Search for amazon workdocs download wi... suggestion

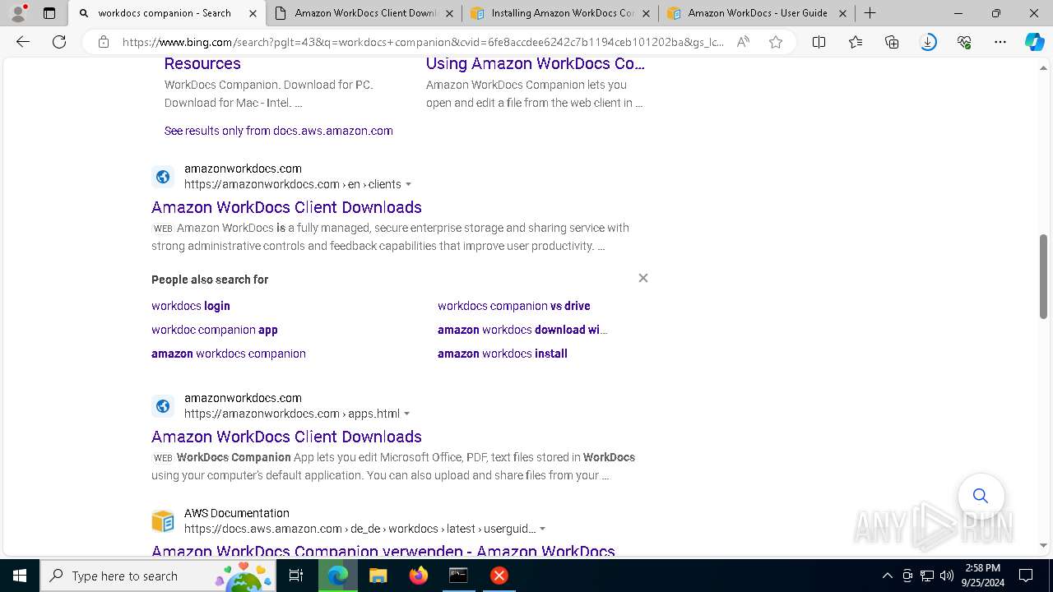(x=522, y=330)
